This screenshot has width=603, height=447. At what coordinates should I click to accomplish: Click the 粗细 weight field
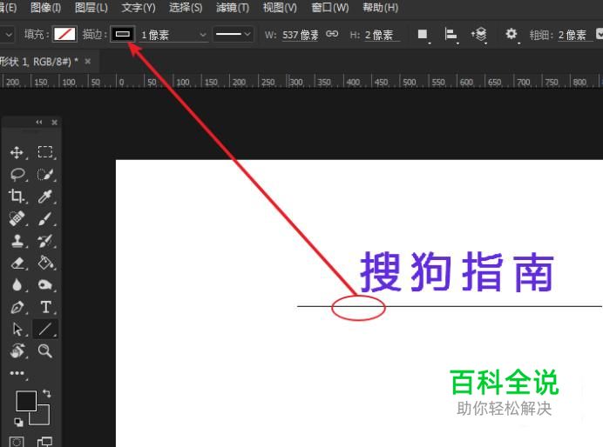pyautogui.click(x=574, y=35)
